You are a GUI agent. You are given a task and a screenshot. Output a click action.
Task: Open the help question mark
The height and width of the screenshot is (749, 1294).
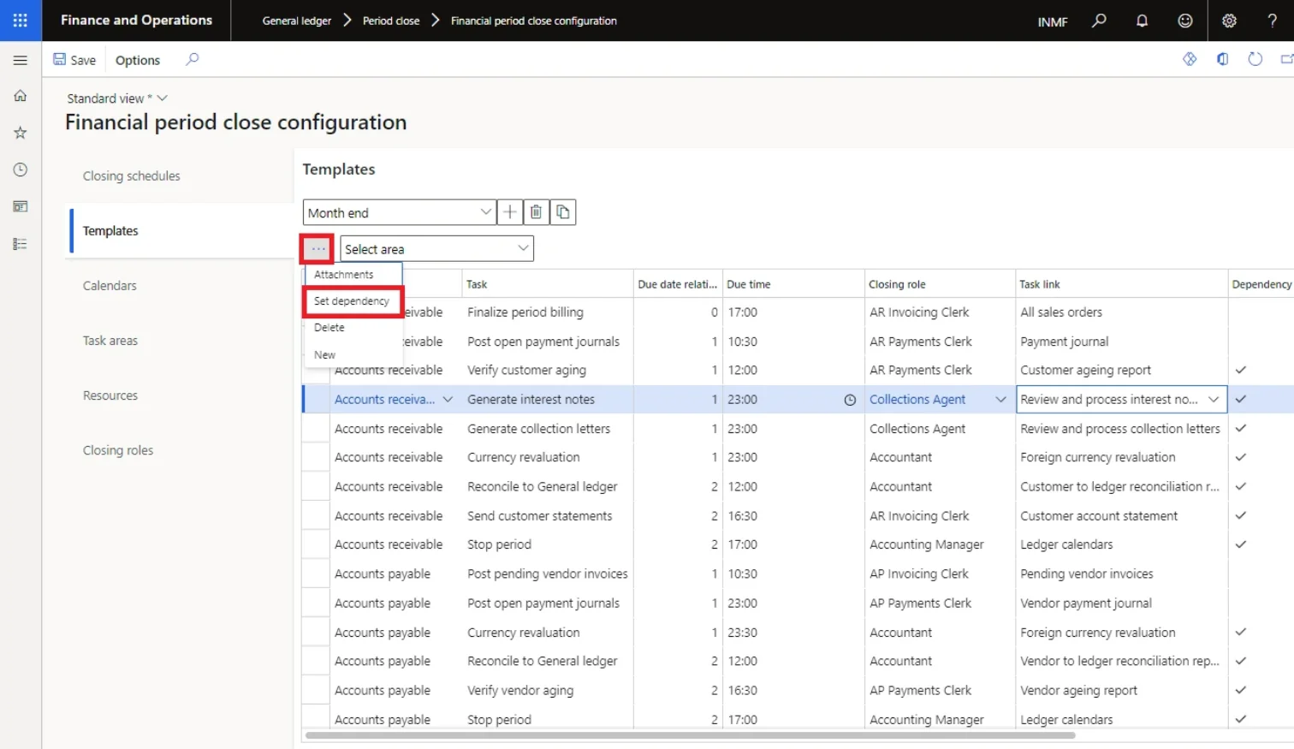tap(1272, 21)
